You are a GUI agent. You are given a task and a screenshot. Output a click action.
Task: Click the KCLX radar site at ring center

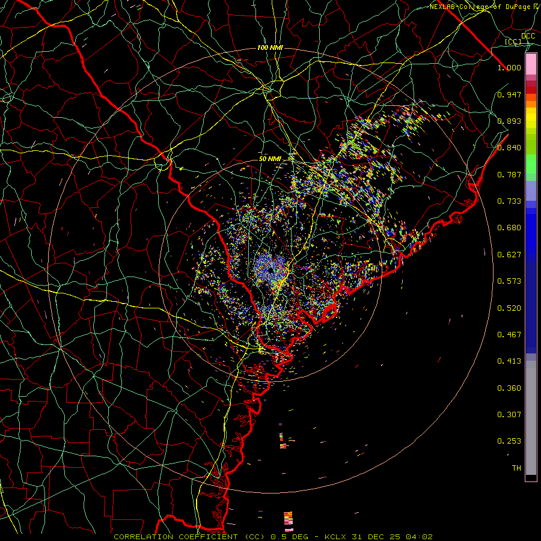click(x=270, y=270)
